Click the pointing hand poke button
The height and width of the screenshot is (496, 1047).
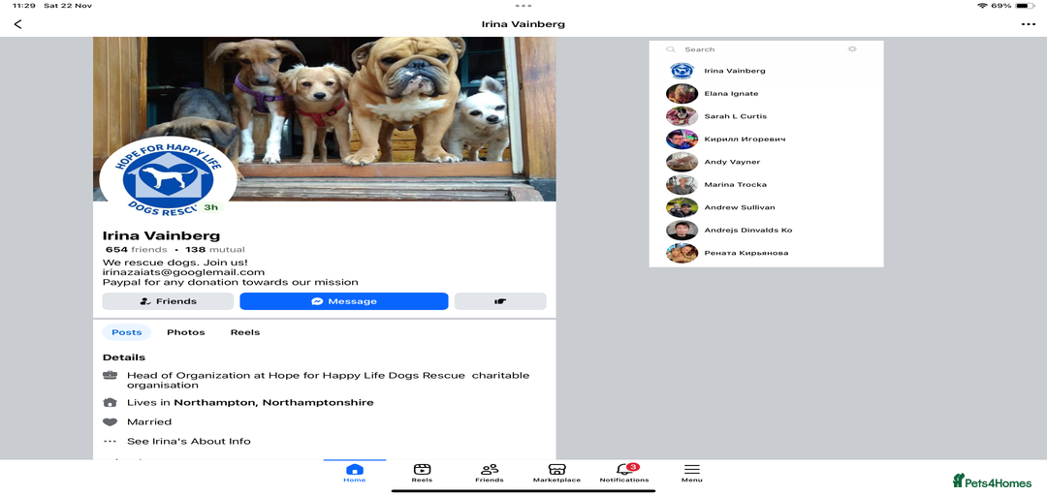click(500, 301)
